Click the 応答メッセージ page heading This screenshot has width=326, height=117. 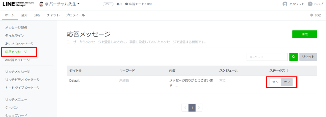[89, 34]
